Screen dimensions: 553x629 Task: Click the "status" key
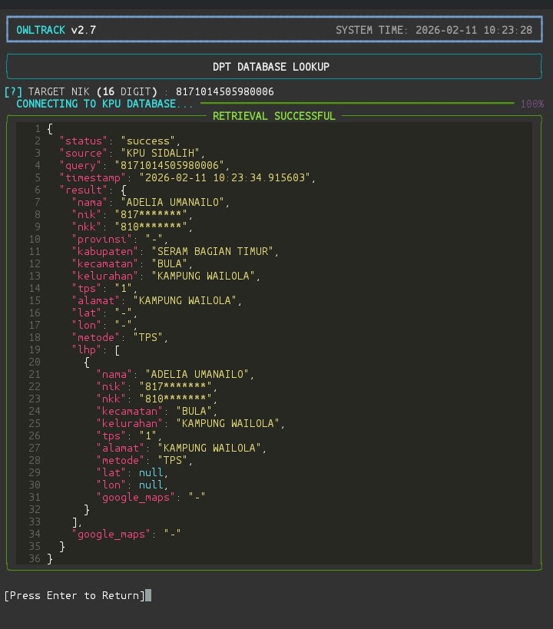click(x=84, y=141)
